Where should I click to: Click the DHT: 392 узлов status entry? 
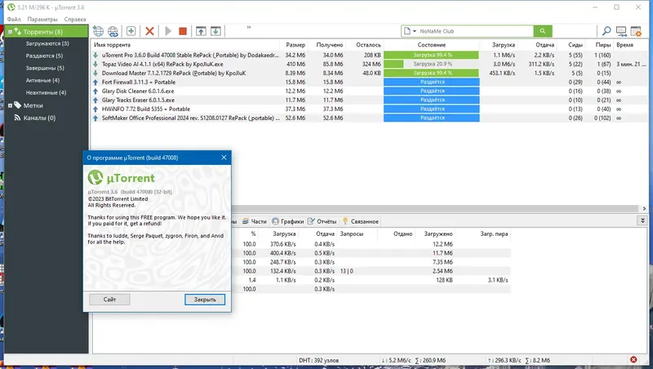click(x=318, y=360)
